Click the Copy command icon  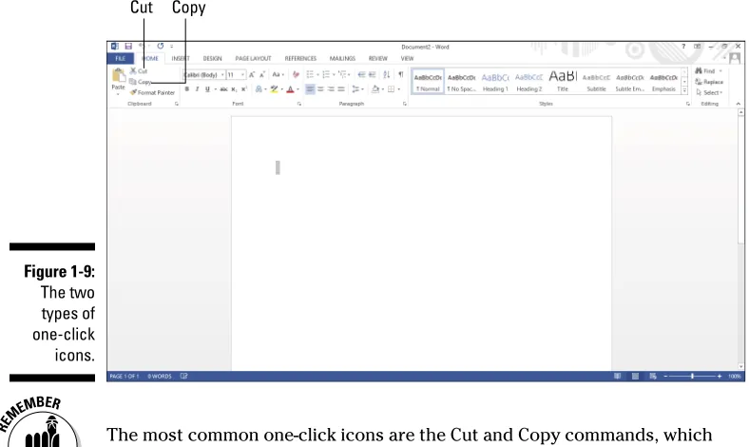pyautogui.click(x=133, y=82)
